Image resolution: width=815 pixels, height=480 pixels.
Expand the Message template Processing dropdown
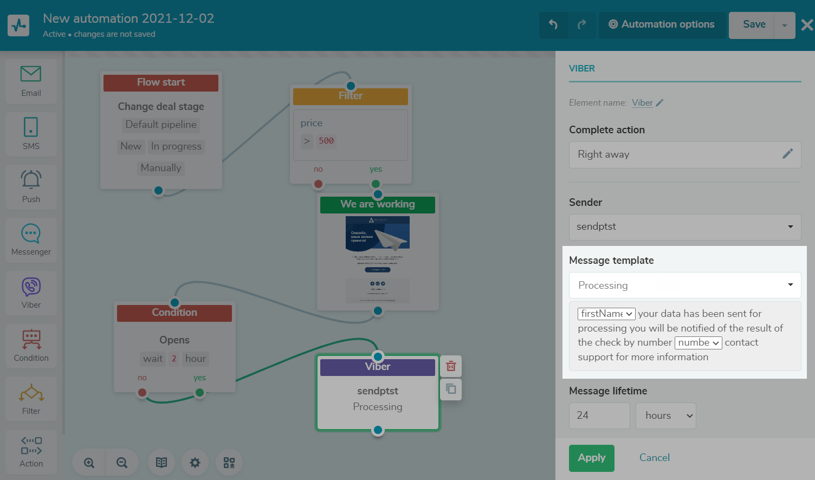[x=684, y=286]
